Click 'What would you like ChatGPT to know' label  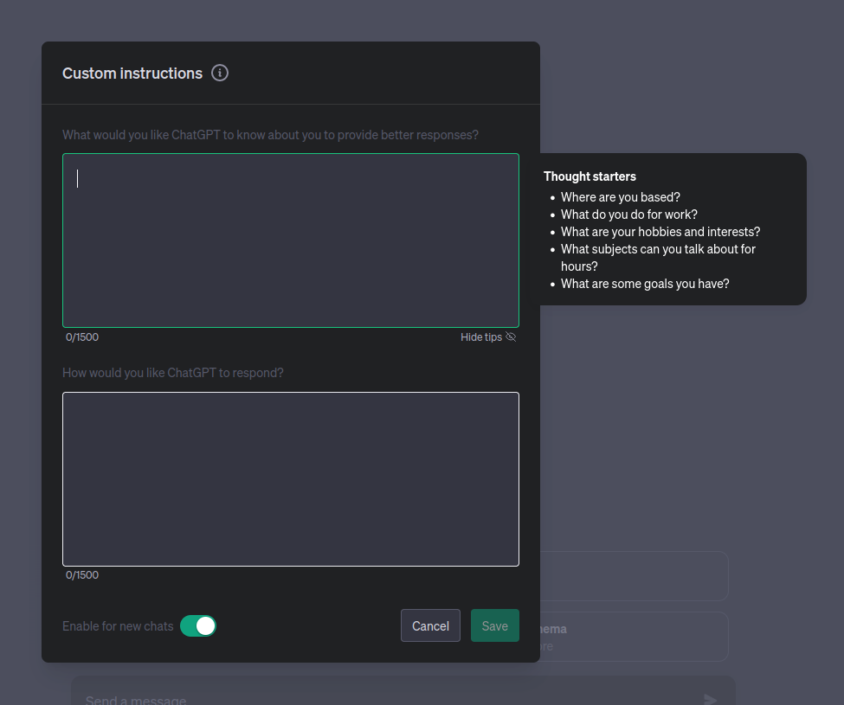270,134
